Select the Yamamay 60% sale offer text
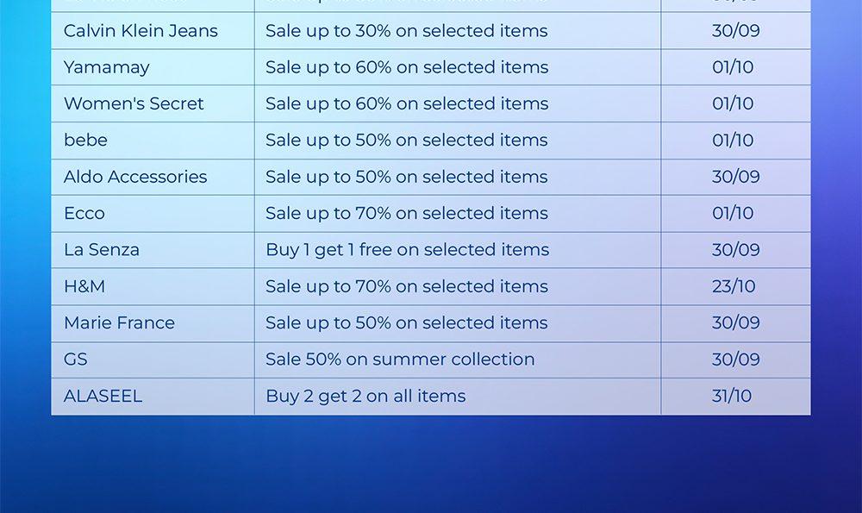 pos(407,67)
